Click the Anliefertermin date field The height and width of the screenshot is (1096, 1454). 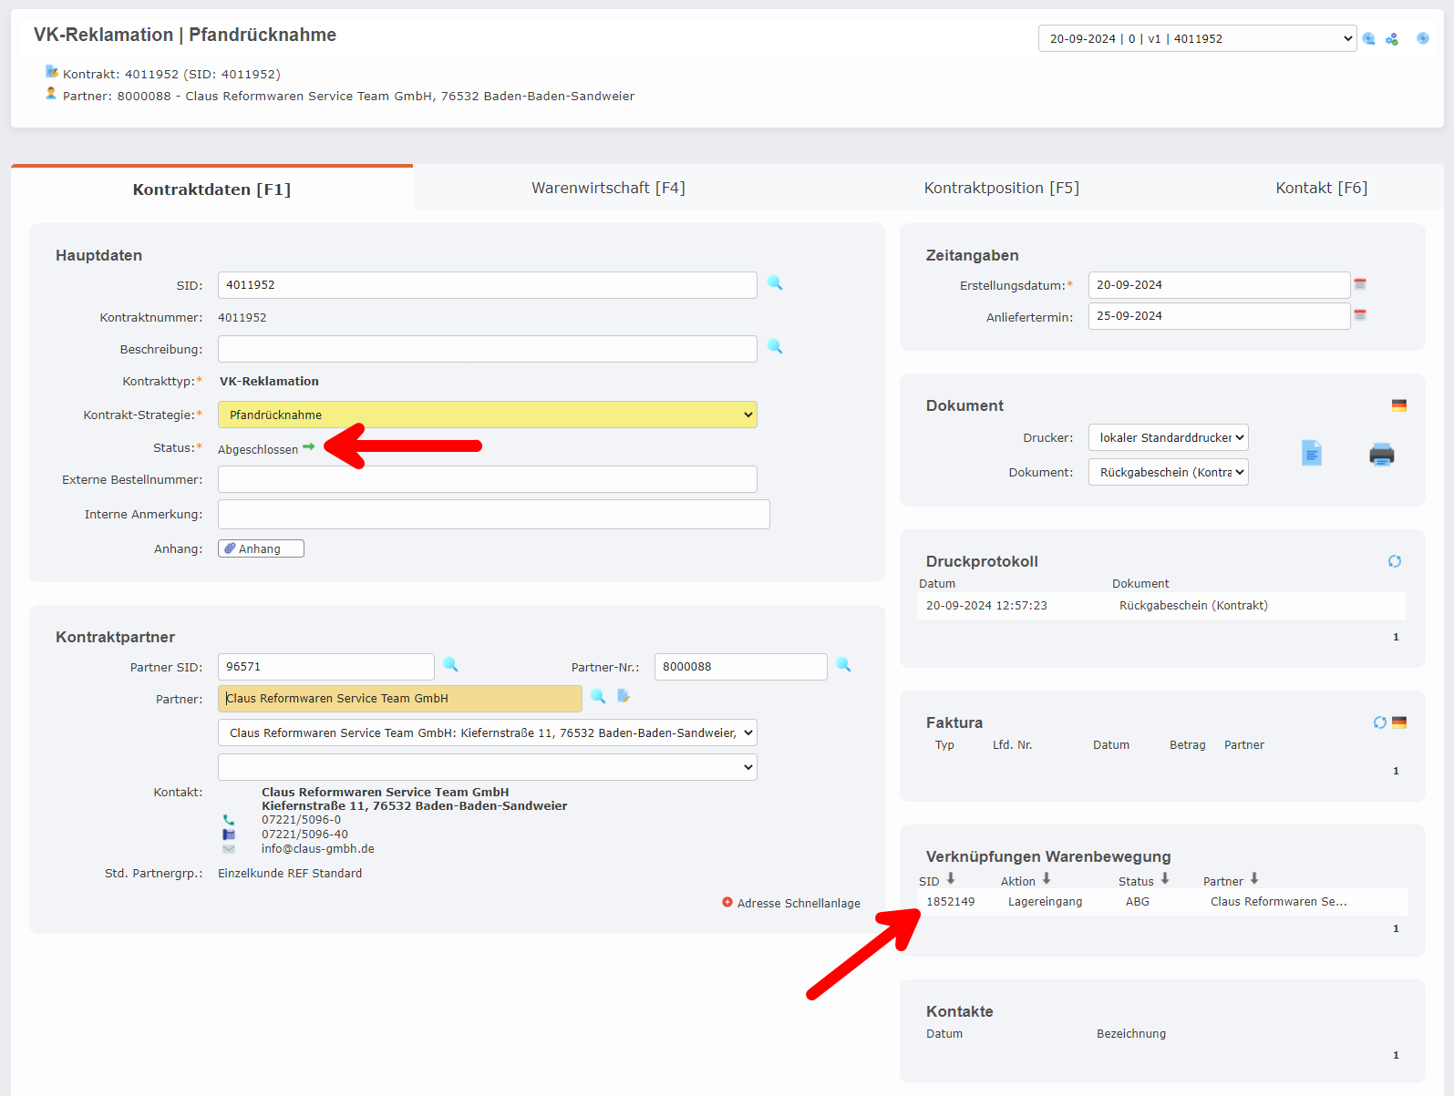coord(1219,316)
